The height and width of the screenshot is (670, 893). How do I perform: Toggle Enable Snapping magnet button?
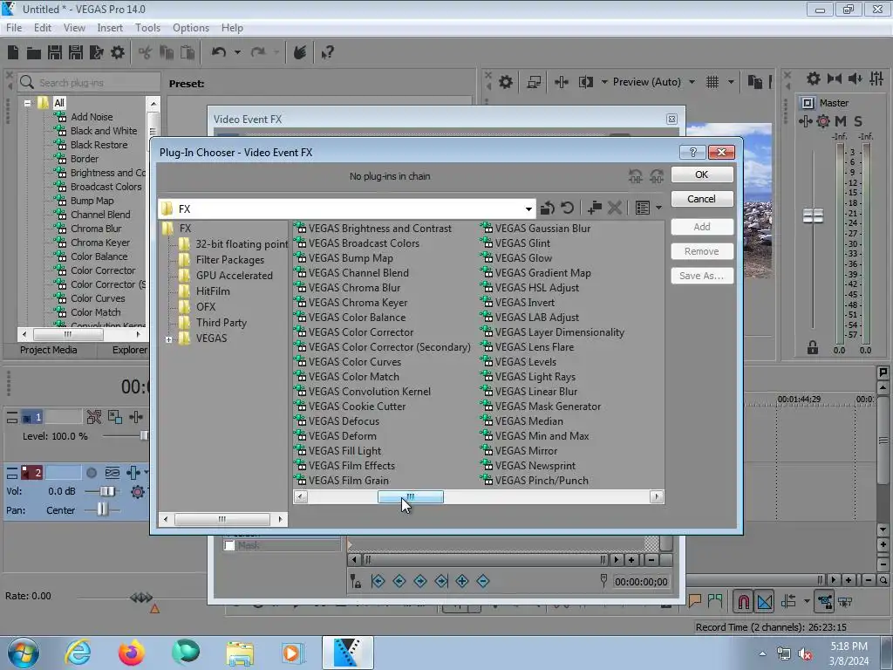coord(743,601)
